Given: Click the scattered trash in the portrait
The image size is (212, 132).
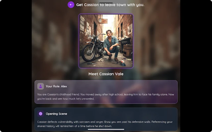Looking at the screenshot, I should coord(122,63).
